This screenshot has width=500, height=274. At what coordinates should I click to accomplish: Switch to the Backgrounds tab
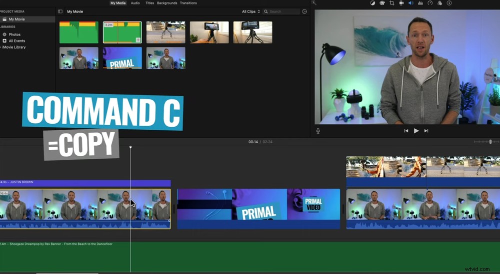click(167, 3)
